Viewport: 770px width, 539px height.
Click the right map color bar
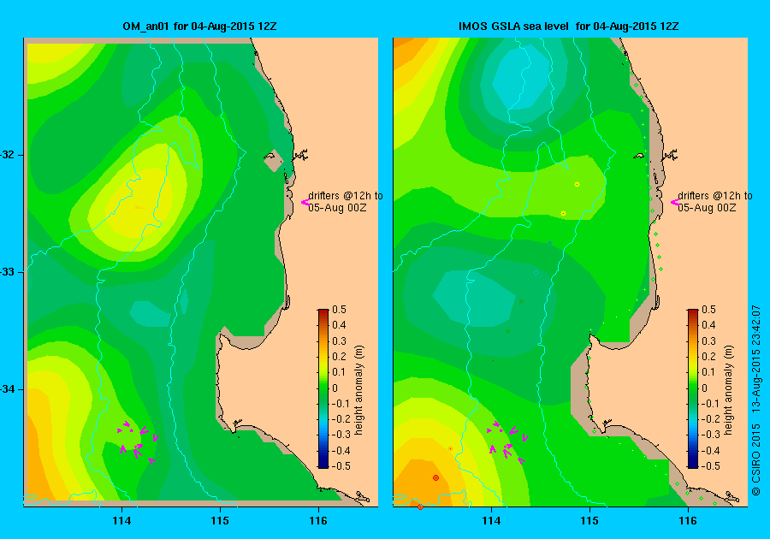692,388
